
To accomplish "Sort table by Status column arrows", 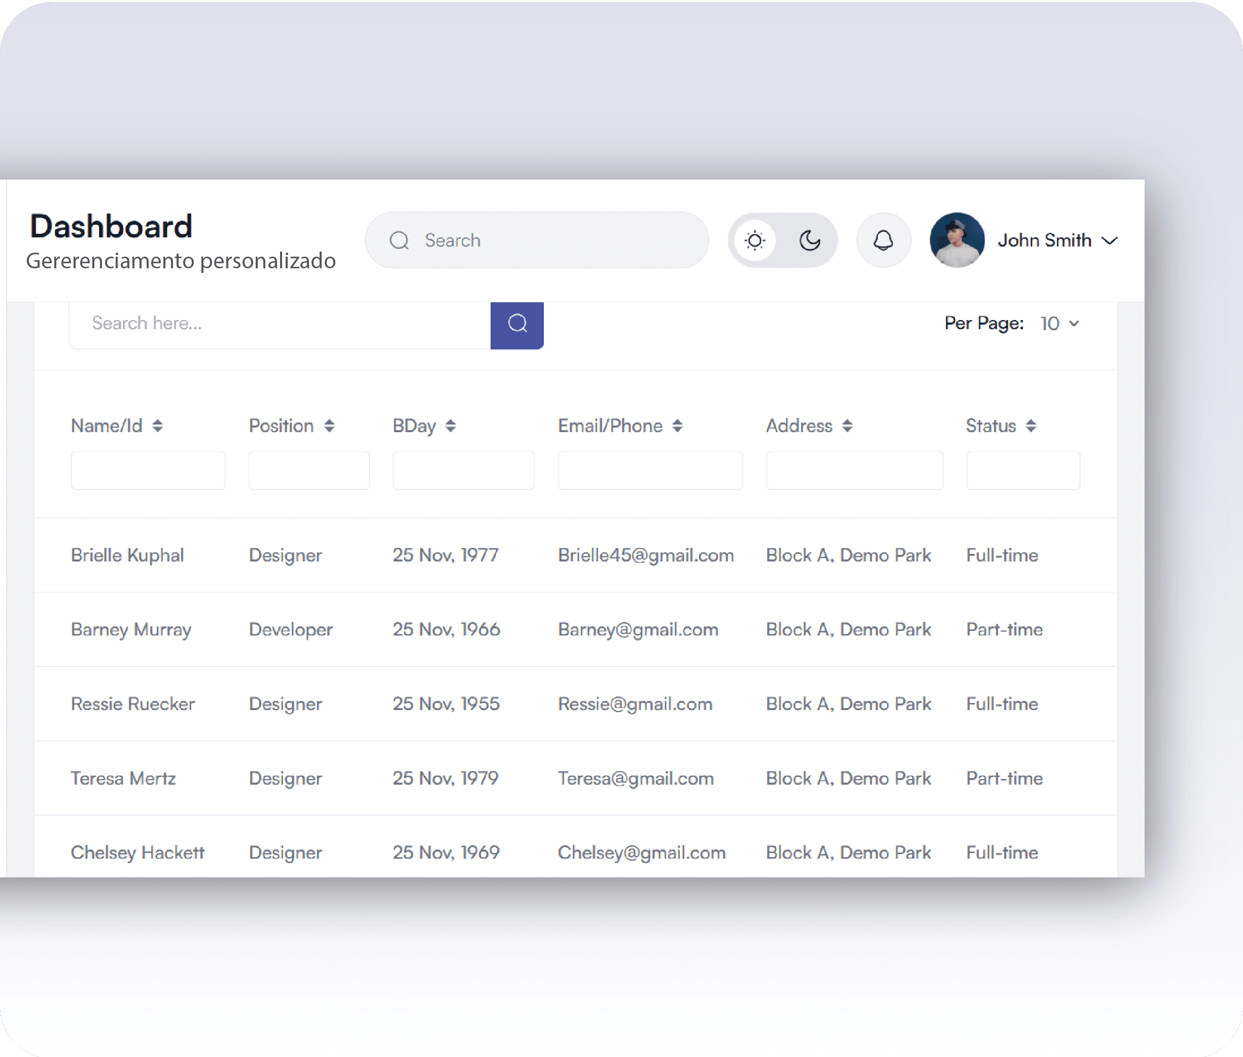I will pyautogui.click(x=1031, y=426).
